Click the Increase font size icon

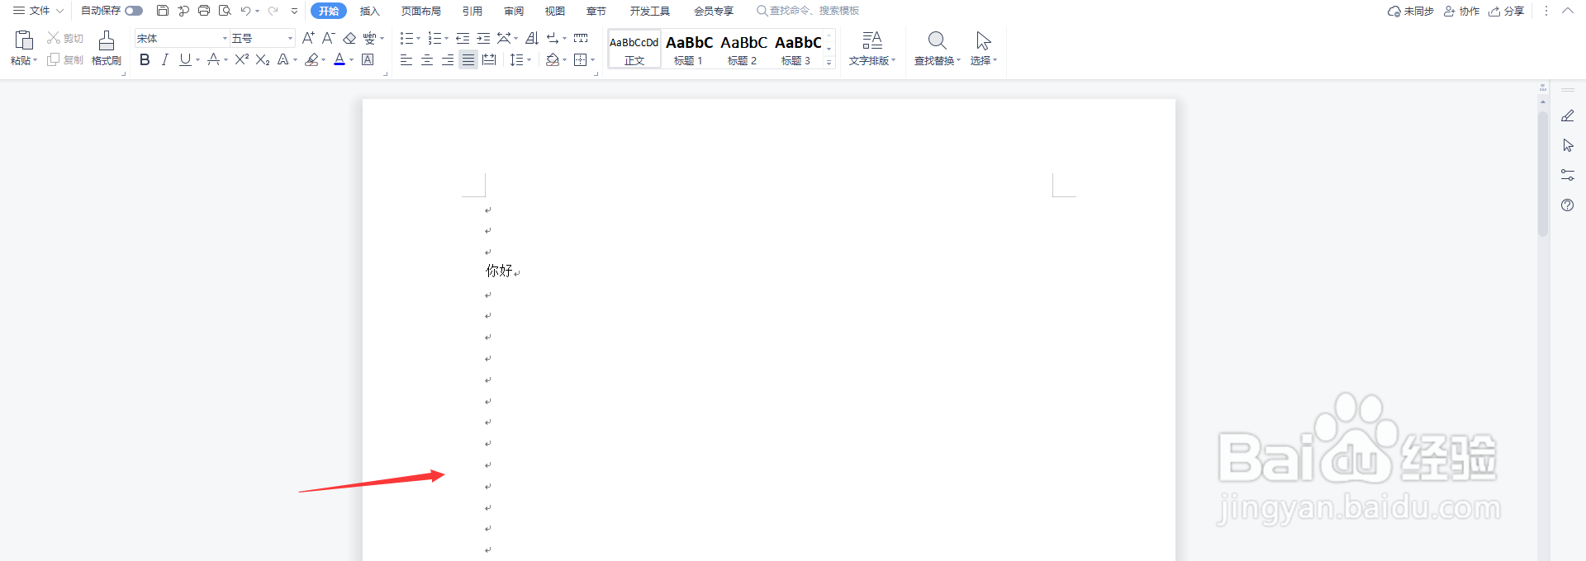click(x=308, y=38)
